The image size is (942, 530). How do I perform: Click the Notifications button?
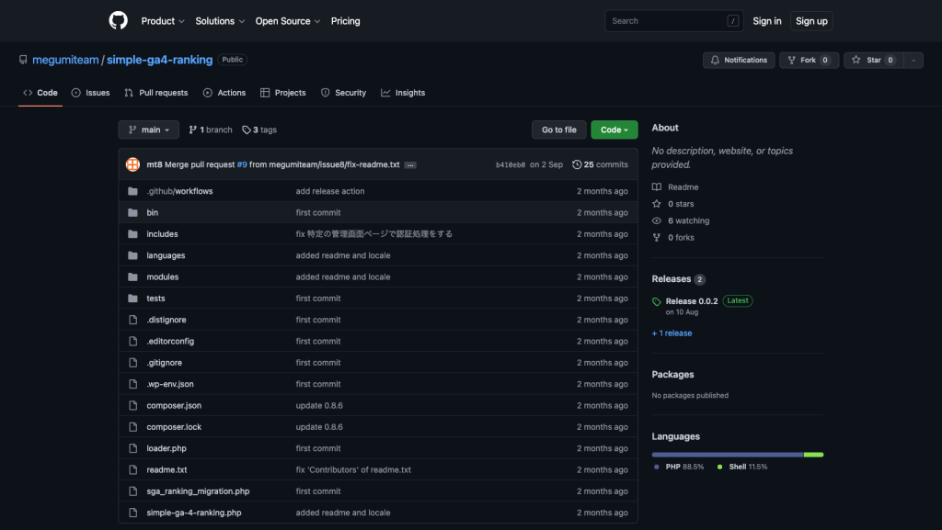point(739,60)
